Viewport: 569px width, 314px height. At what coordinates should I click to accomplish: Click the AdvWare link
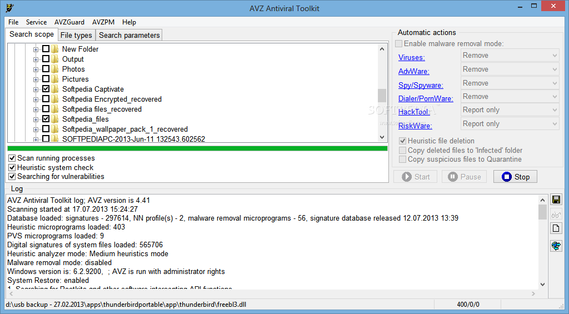pos(413,72)
